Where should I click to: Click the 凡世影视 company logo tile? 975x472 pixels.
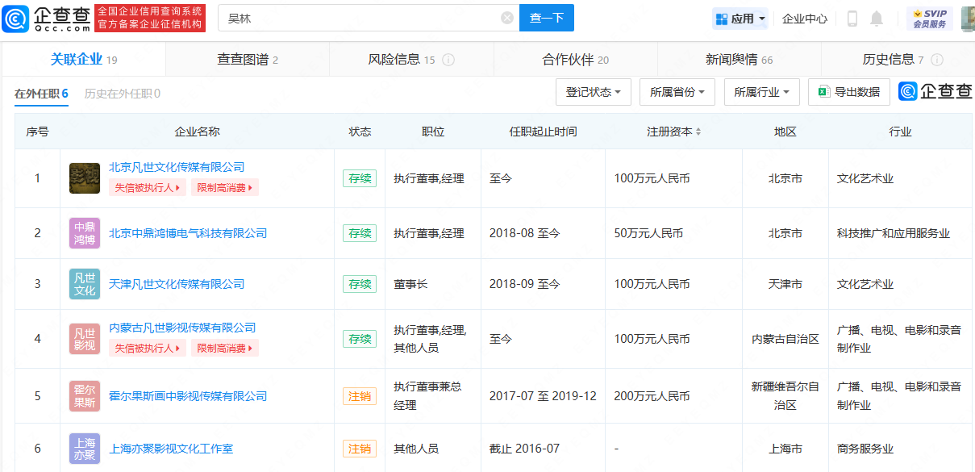85,339
